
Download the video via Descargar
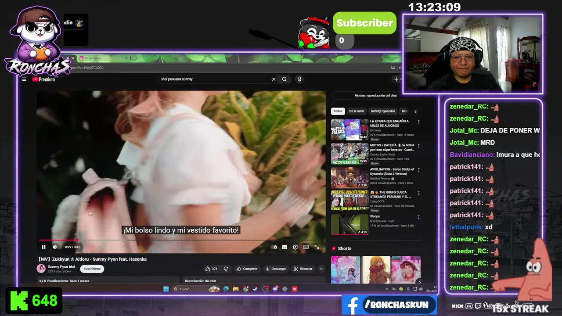click(276, 269)
